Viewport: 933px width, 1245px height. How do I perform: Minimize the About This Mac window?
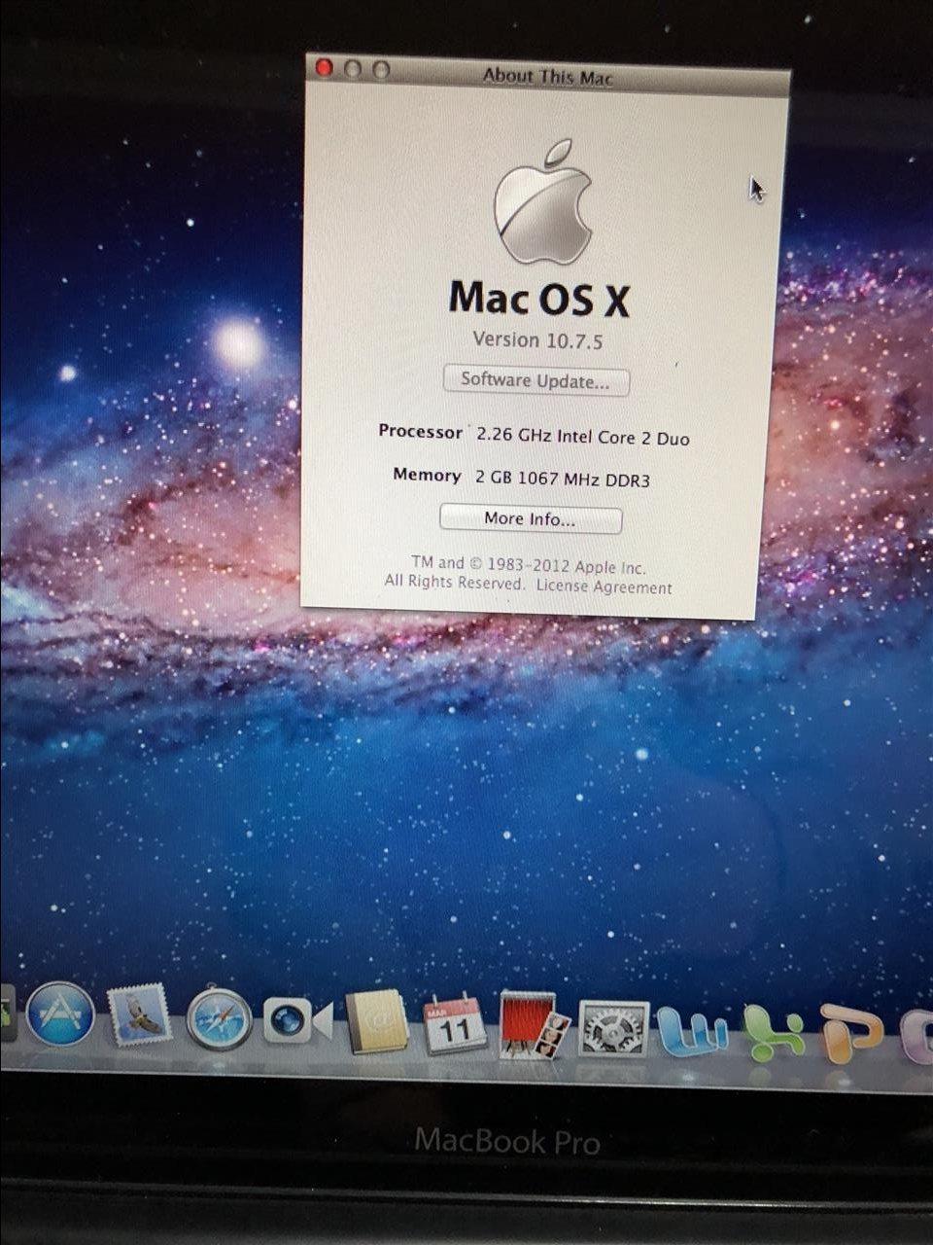pos(353,69)
